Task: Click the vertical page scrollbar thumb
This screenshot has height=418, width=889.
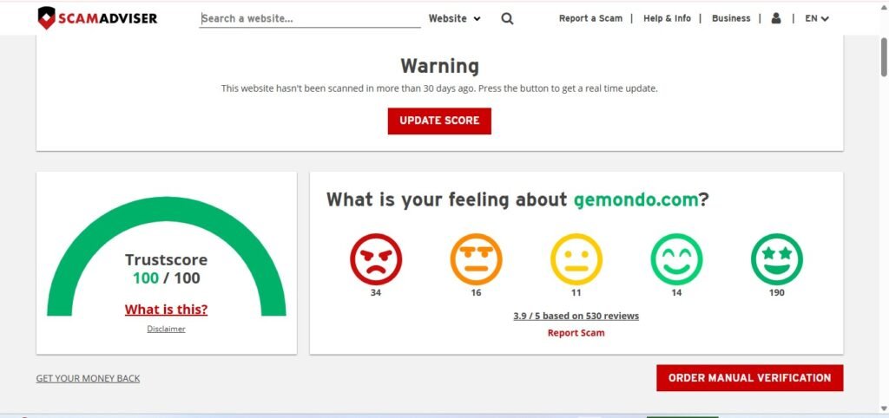Action: (x=884, y=56)
